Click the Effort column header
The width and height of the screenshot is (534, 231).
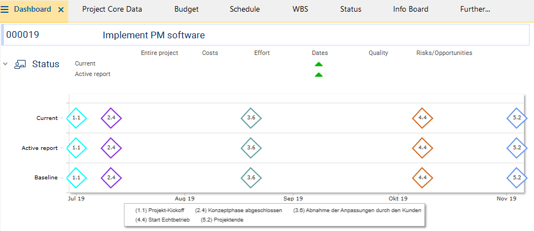tap(262, 53)
